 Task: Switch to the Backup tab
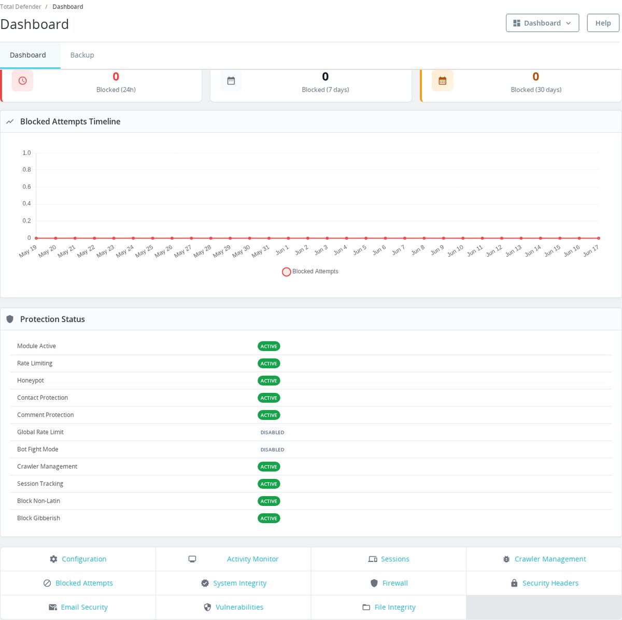click(82, 55)
